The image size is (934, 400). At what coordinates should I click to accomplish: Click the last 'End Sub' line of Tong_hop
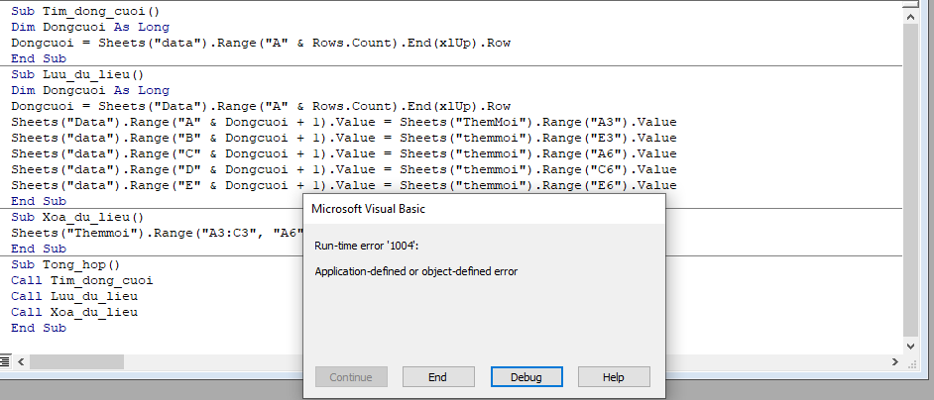(x=38, y=328)
